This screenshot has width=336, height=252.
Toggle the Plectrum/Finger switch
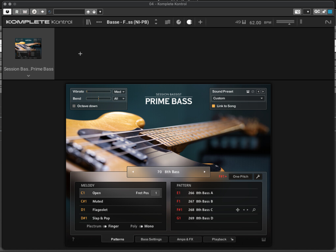pos(105,226)
